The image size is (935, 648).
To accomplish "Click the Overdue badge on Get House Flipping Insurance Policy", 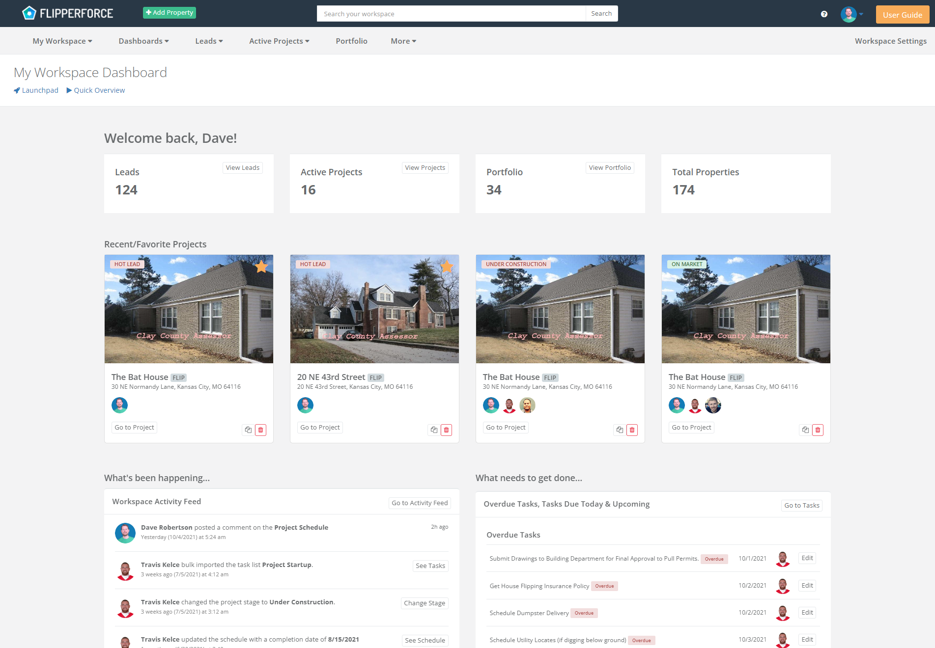I will (x=604, y=586).
